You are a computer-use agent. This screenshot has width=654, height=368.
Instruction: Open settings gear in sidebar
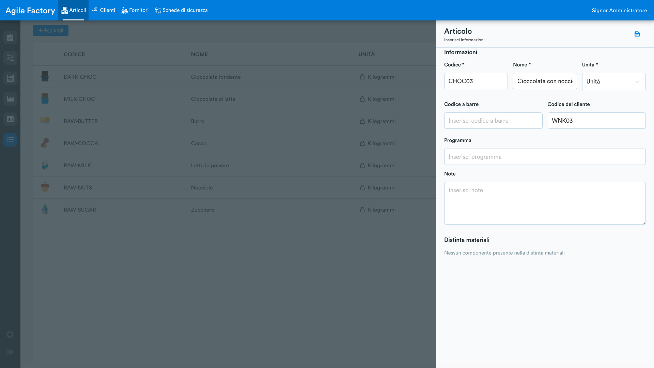(10, 335)
